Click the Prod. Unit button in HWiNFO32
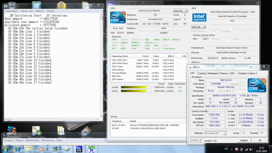272x153 pixels. [x=118, y=28]
